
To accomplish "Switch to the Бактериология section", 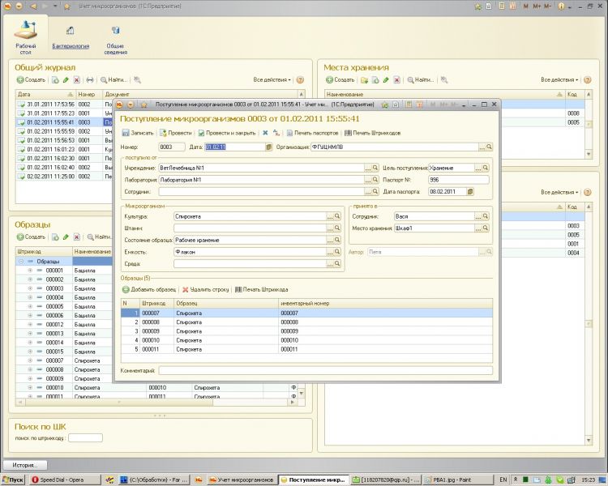I will coord(71,38).
